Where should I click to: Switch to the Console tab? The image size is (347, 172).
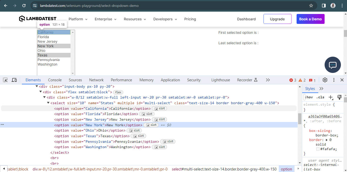pyautogui.click(x=55, y=80)
